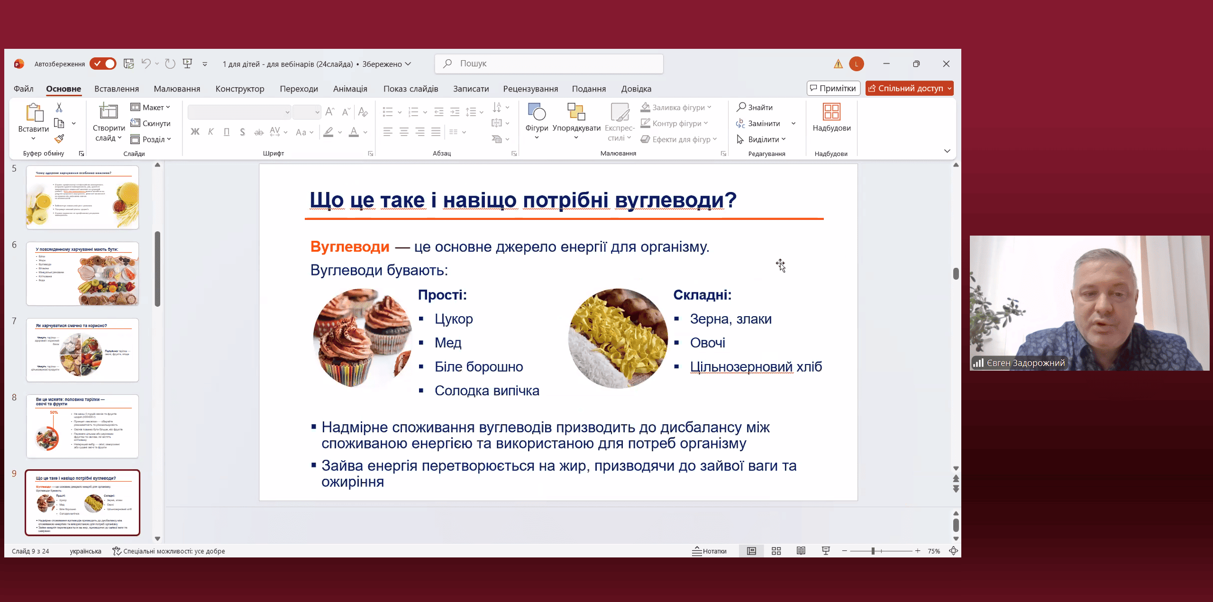
Task: Open the font size combo box
Action: coord(307,112)
